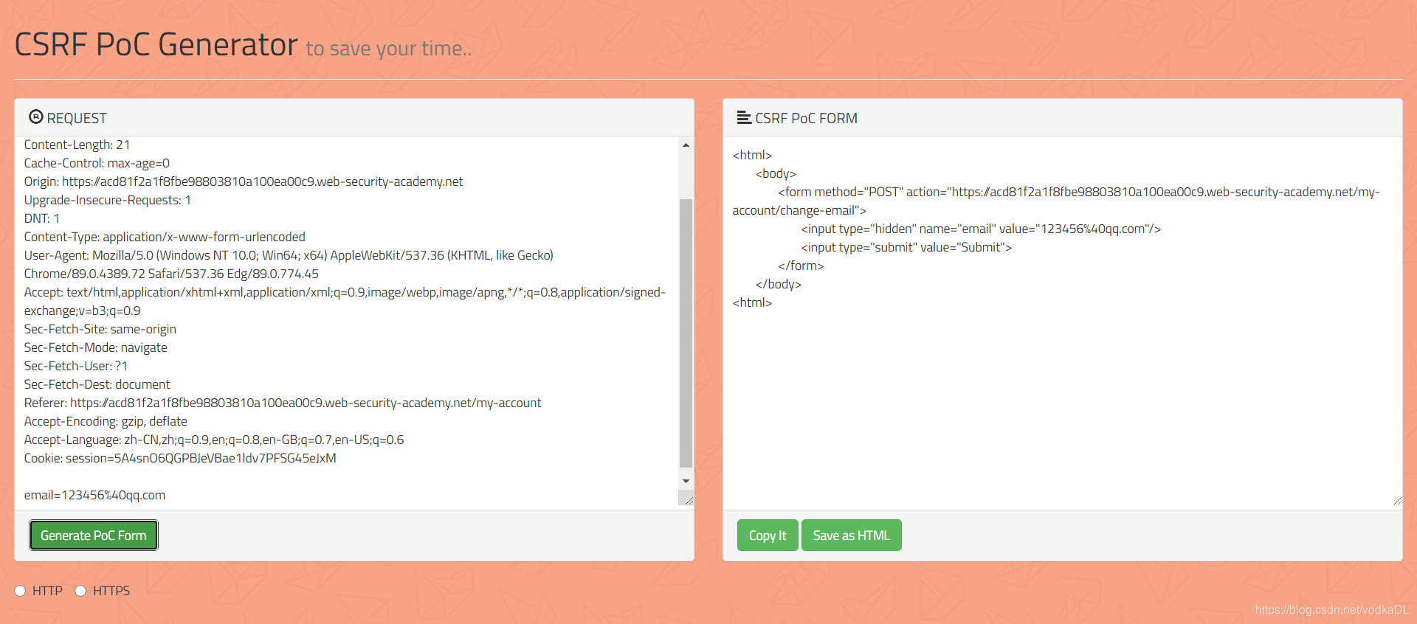
Task: Click the 'Cache-Control: max-age=0' line
Action: coord(97,163)
